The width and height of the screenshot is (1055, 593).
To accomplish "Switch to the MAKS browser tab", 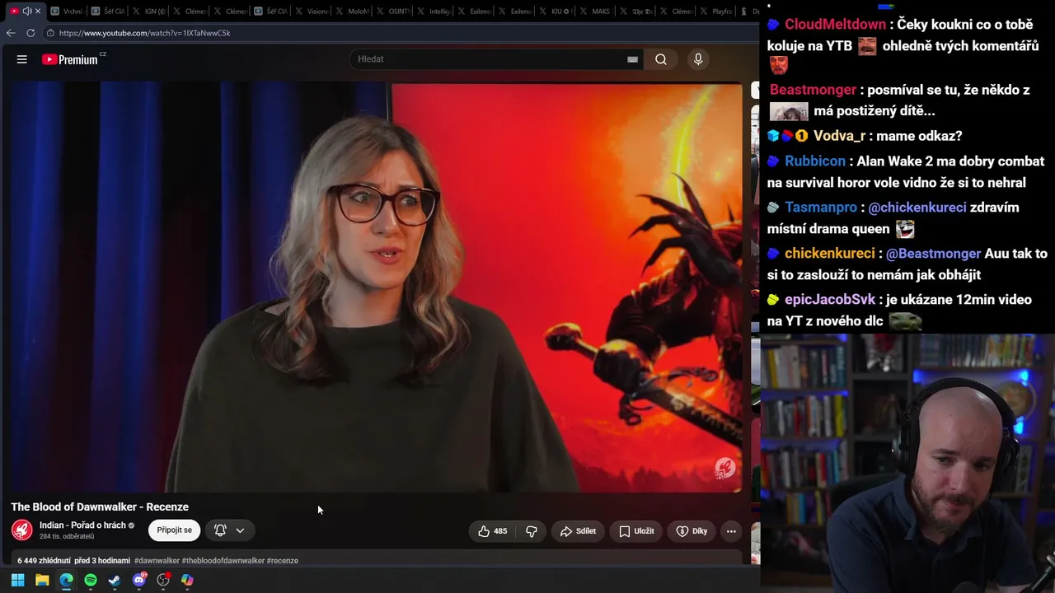I will [597, 11].
